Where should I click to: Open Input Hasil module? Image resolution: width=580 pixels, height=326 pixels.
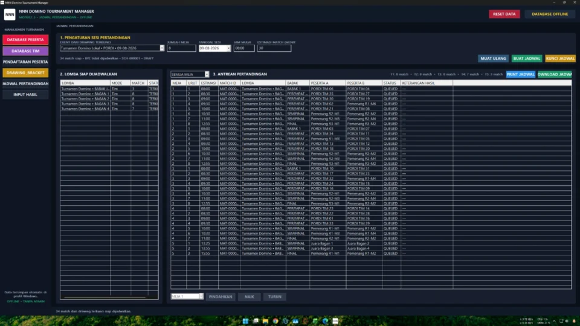[25, 95]
